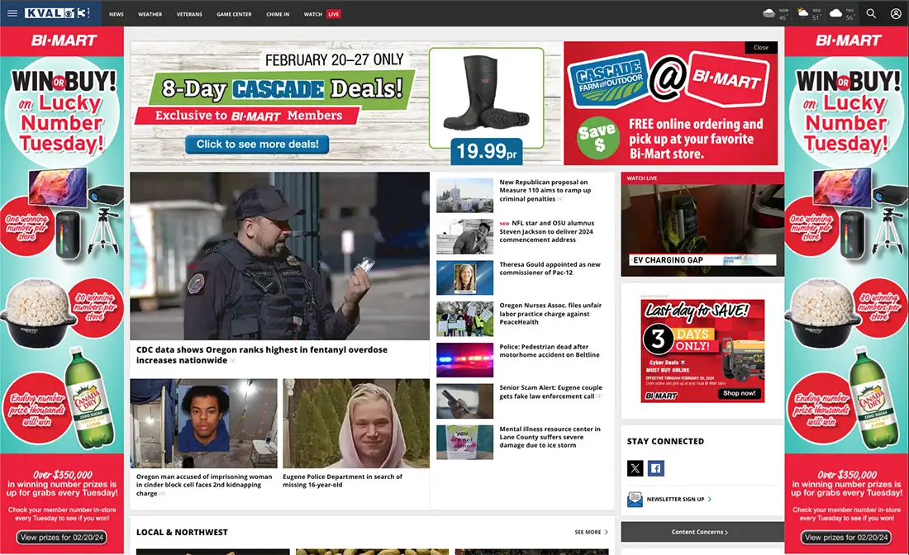909x555 pixels.
Task: Click the current weather icon showing 46°
Action: (769, 13)
